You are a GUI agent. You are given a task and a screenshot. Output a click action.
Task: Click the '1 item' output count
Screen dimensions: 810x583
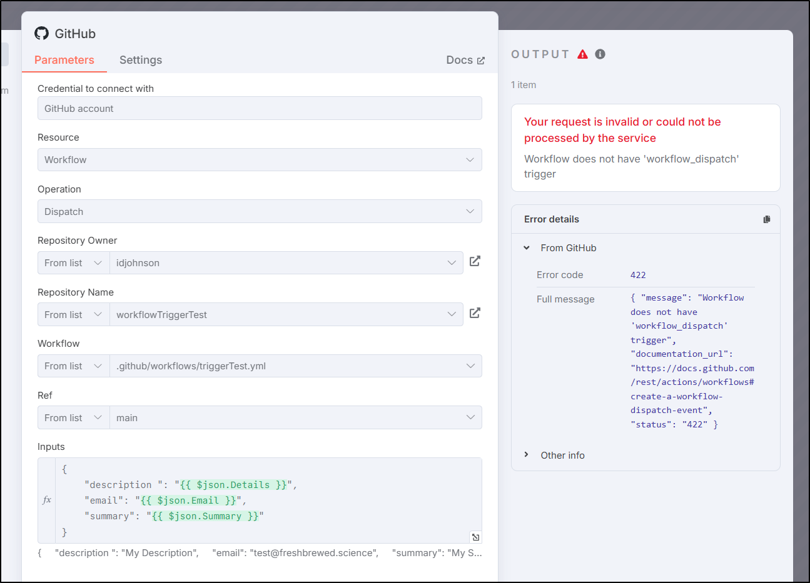coord(524,85)
